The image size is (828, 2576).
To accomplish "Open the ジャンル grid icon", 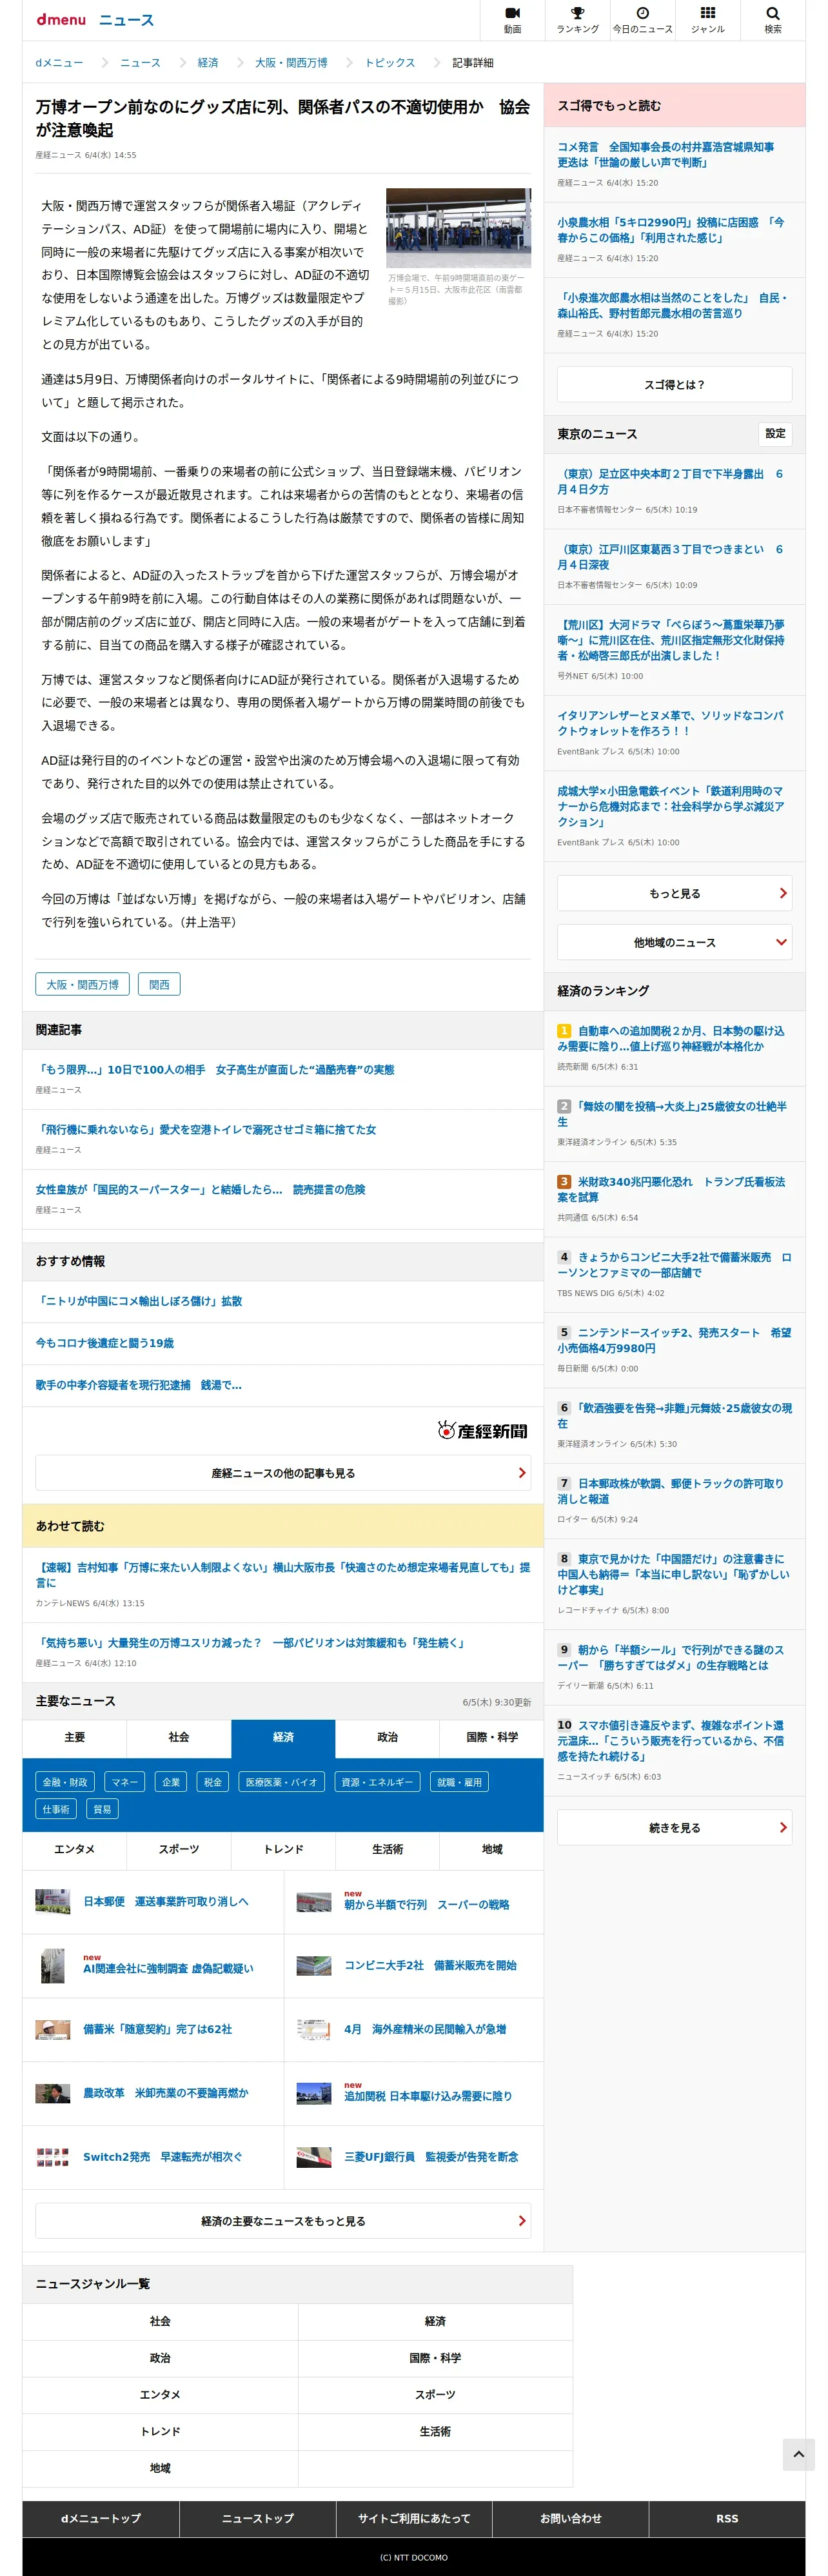I will tap(707, 20).
